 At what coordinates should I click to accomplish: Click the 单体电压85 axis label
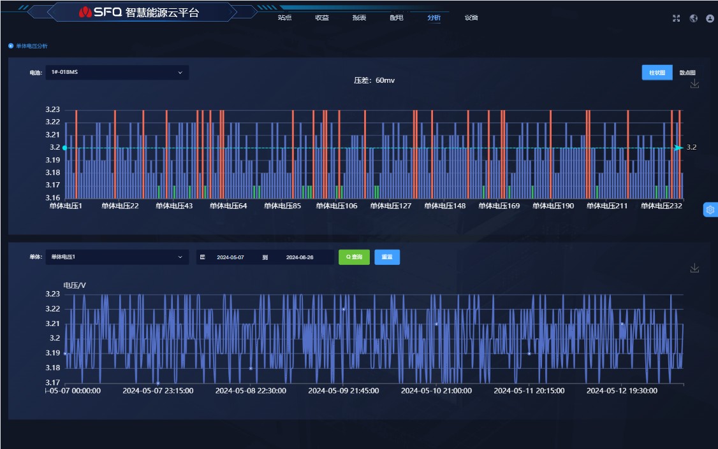click(x=282, y=206)
